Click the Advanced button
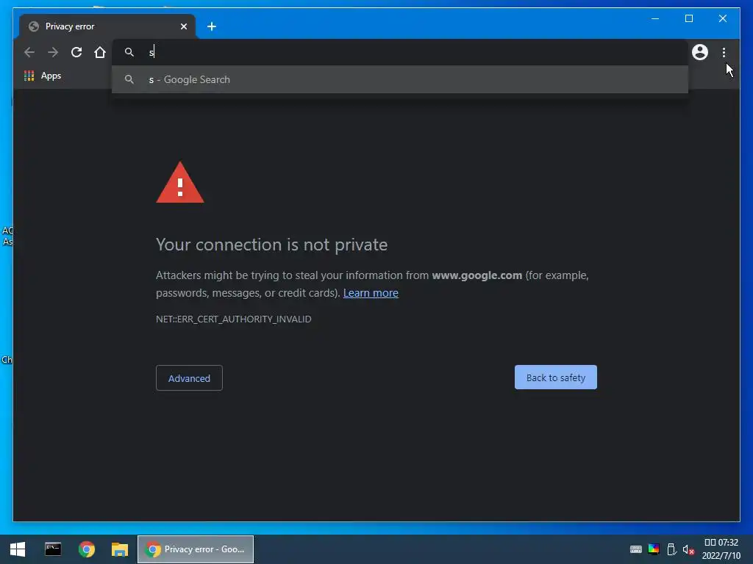Viewport: 753px width, 564px height. coord(189,378)
